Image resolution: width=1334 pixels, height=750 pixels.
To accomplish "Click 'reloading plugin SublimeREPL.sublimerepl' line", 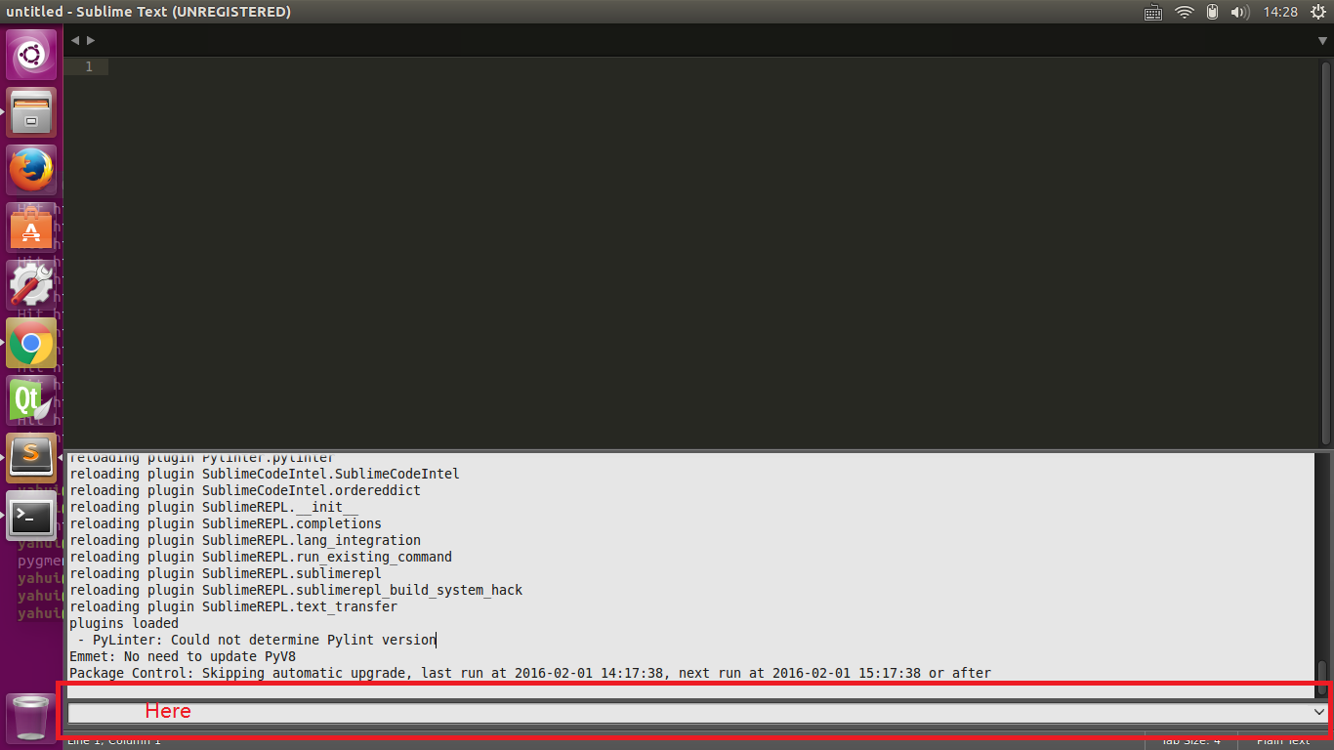I will point(226,573).
